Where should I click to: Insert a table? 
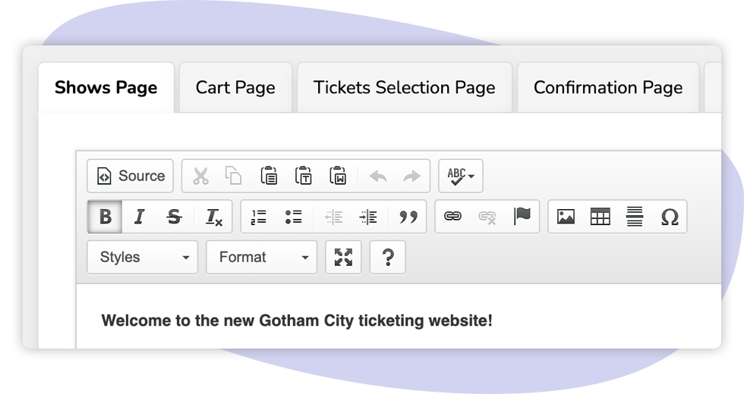[x=601, y=217]
